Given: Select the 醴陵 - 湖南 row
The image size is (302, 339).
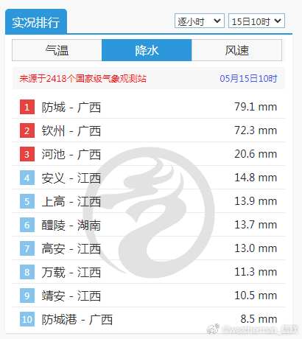Looking at the screenshot, I should coord(149,225).
